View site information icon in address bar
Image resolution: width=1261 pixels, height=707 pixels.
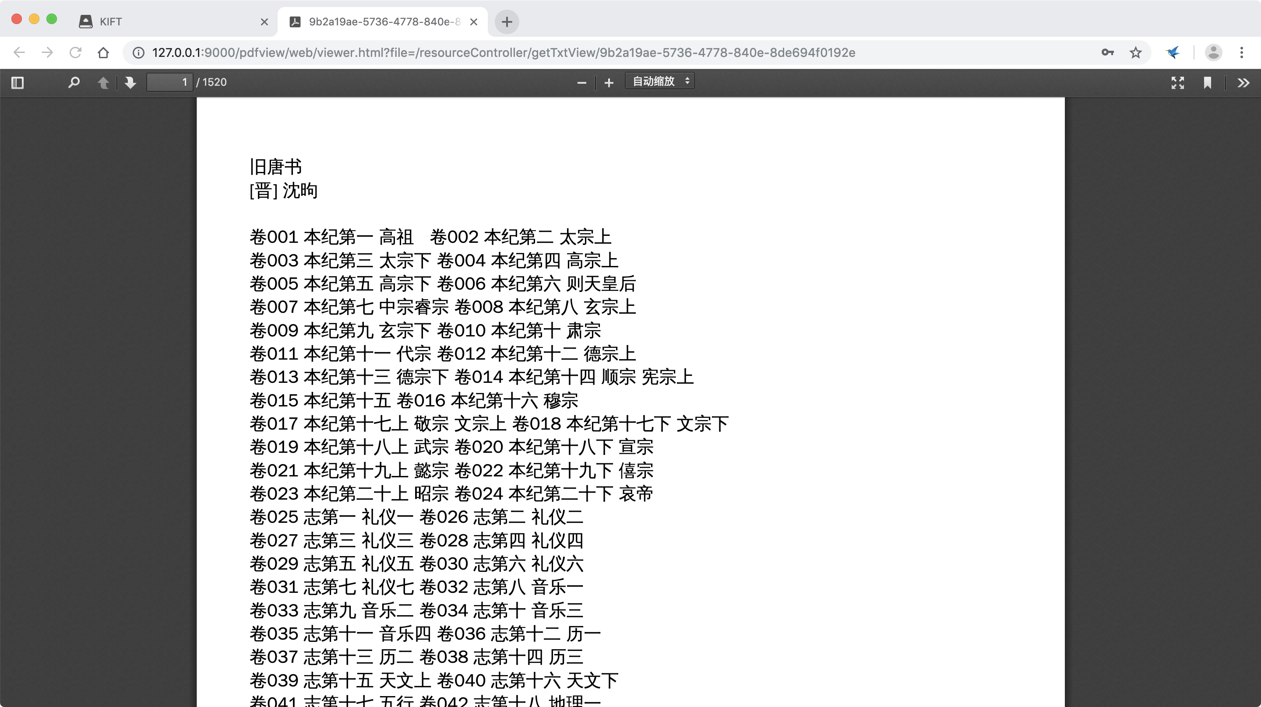(x=138, y=52)
